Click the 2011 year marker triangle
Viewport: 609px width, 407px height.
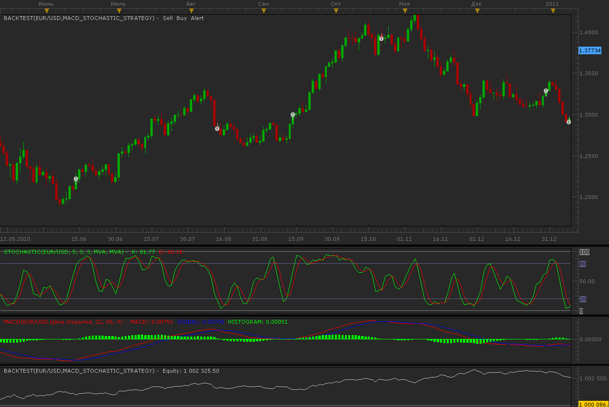pos(553,11)
